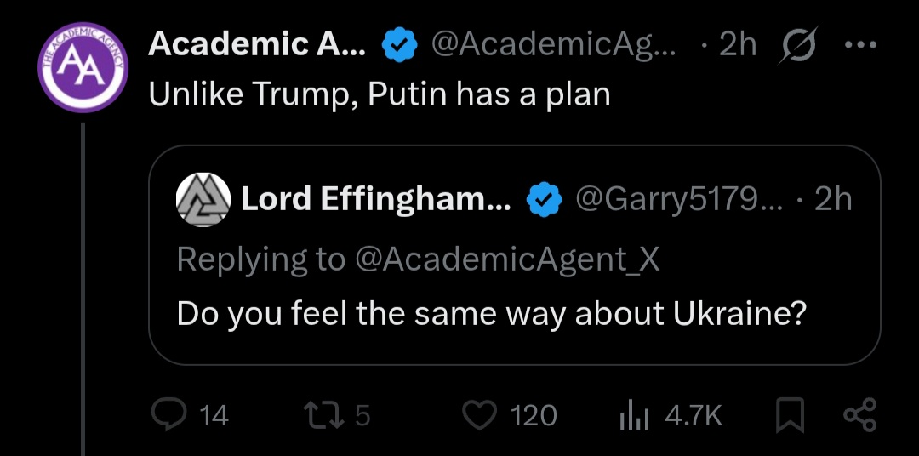
Task: Click the 2h timestamp on the main post
Action: point(738,45)
